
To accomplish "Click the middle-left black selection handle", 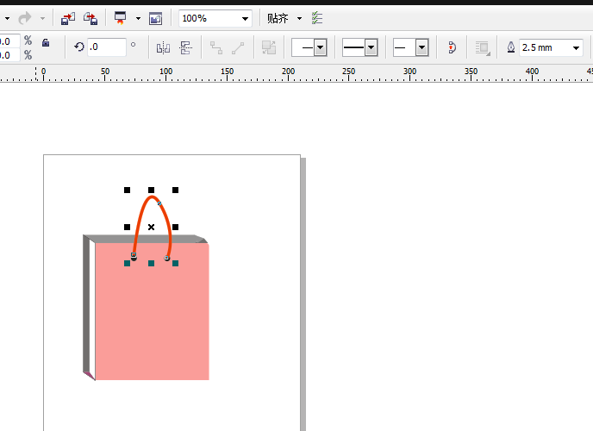I will pos(127,227).
